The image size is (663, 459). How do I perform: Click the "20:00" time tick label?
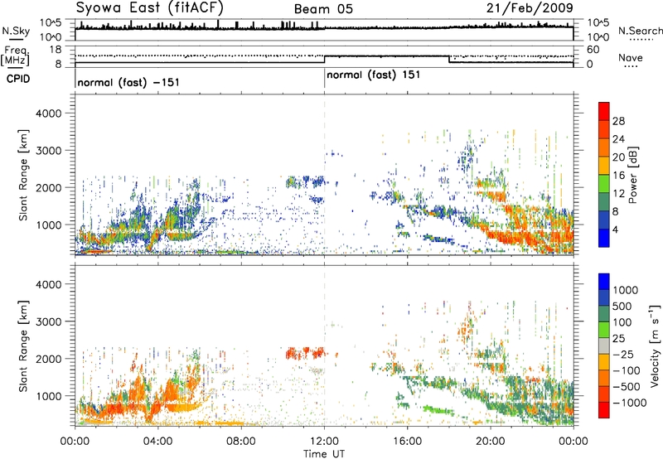(x=491, y=442)
